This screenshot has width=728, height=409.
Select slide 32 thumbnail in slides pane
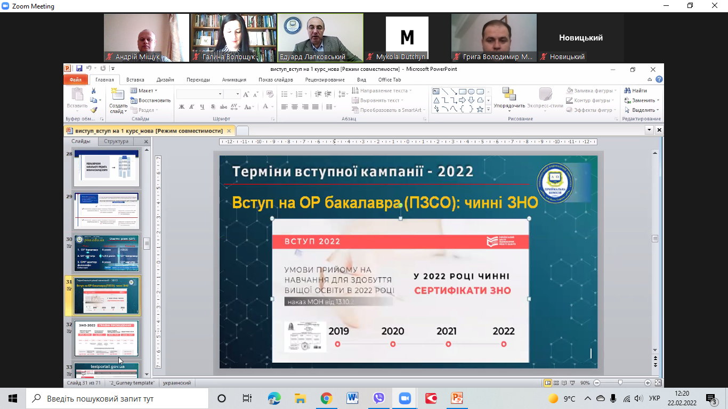click(107, 338)
